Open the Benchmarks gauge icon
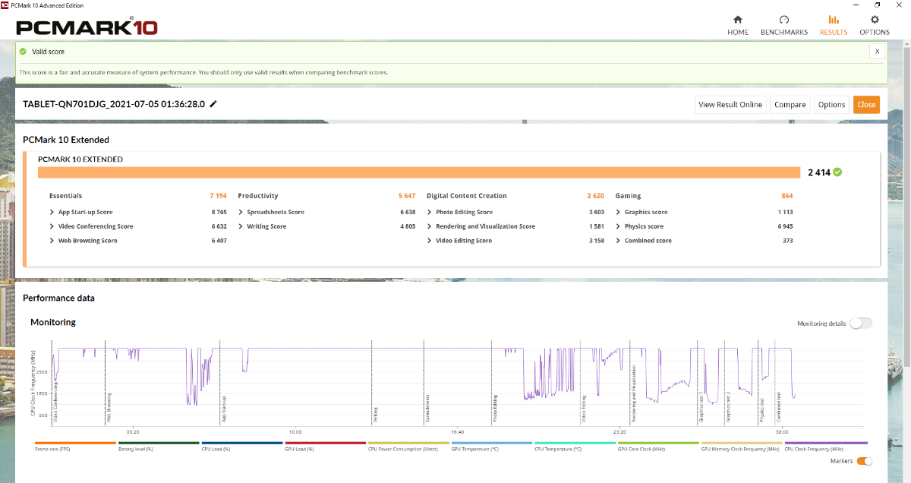The width and height of the screenshot is (911, 483). click(x=784, y=20)
